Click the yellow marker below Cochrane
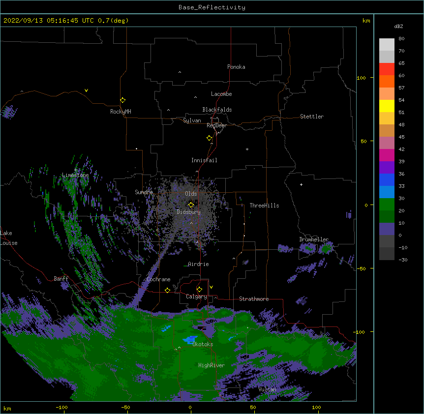Image resolution: width=424 pixels, height=414 pixels. tap(167, 290)
